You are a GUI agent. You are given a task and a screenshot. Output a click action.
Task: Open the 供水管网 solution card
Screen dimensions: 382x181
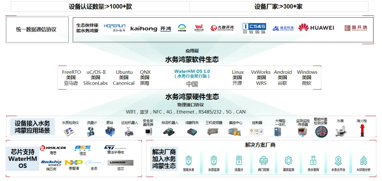coord(313,163)
